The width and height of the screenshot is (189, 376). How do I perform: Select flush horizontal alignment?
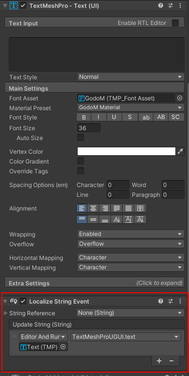point(128,208)
